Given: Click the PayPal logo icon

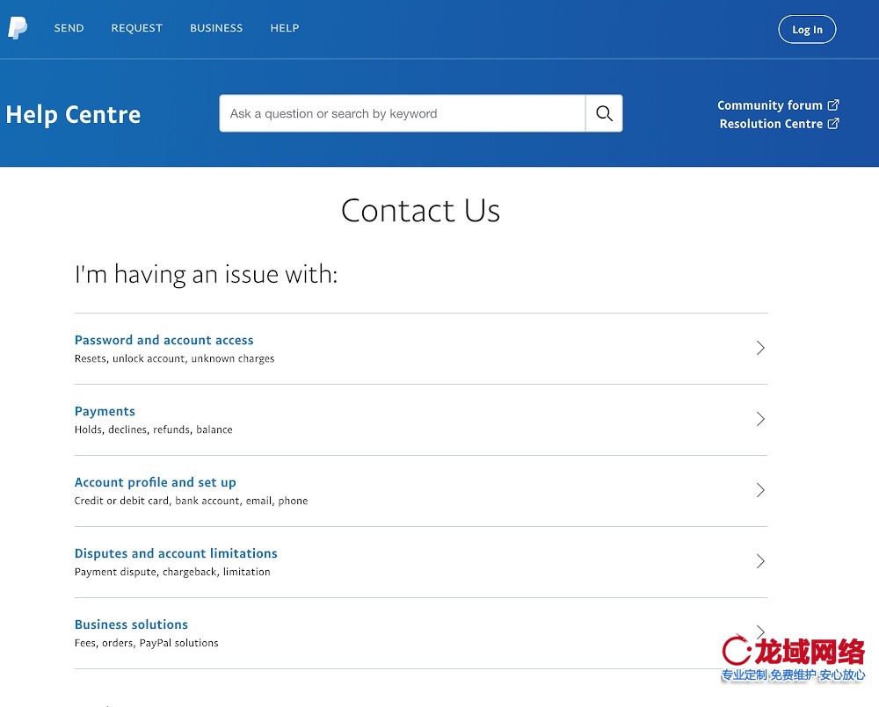Looking at the screenshot, I should 18,28.
